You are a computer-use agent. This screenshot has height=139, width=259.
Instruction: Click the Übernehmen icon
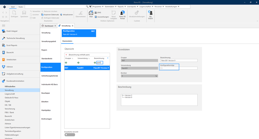click(x=81, y=13)
